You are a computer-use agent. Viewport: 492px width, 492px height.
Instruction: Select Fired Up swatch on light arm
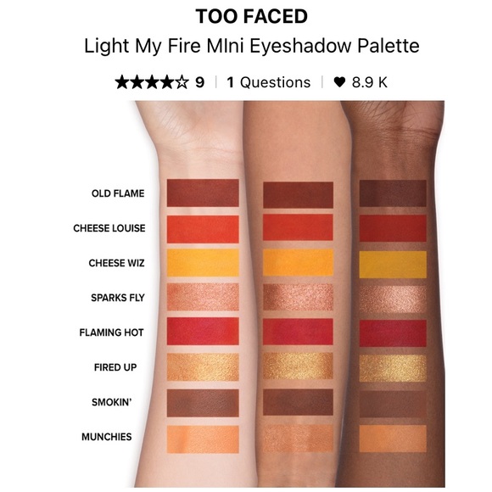coord(203,366)
